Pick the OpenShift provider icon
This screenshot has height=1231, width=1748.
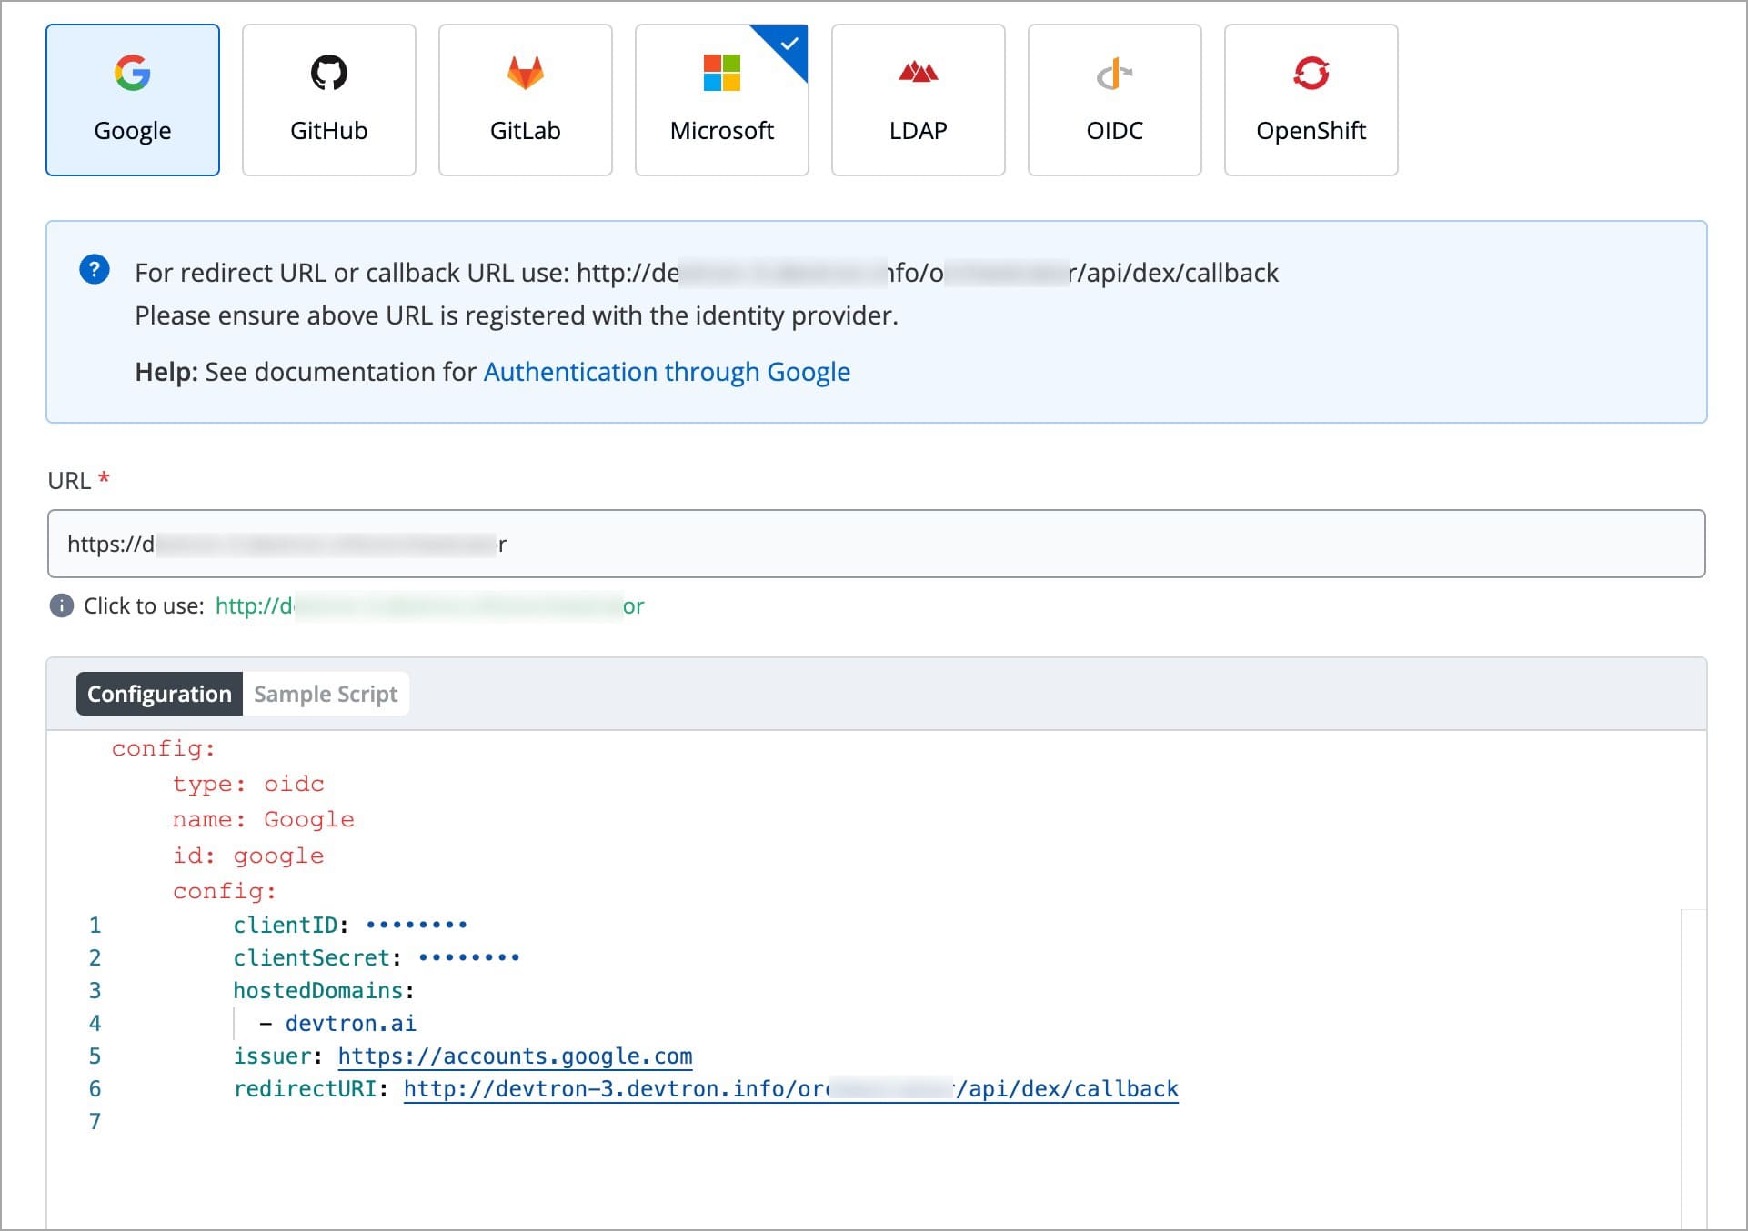coord(1311,73)
